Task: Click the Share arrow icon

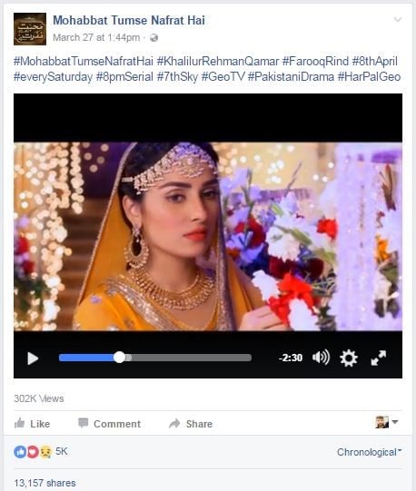Action: click(x=174, y=423)
